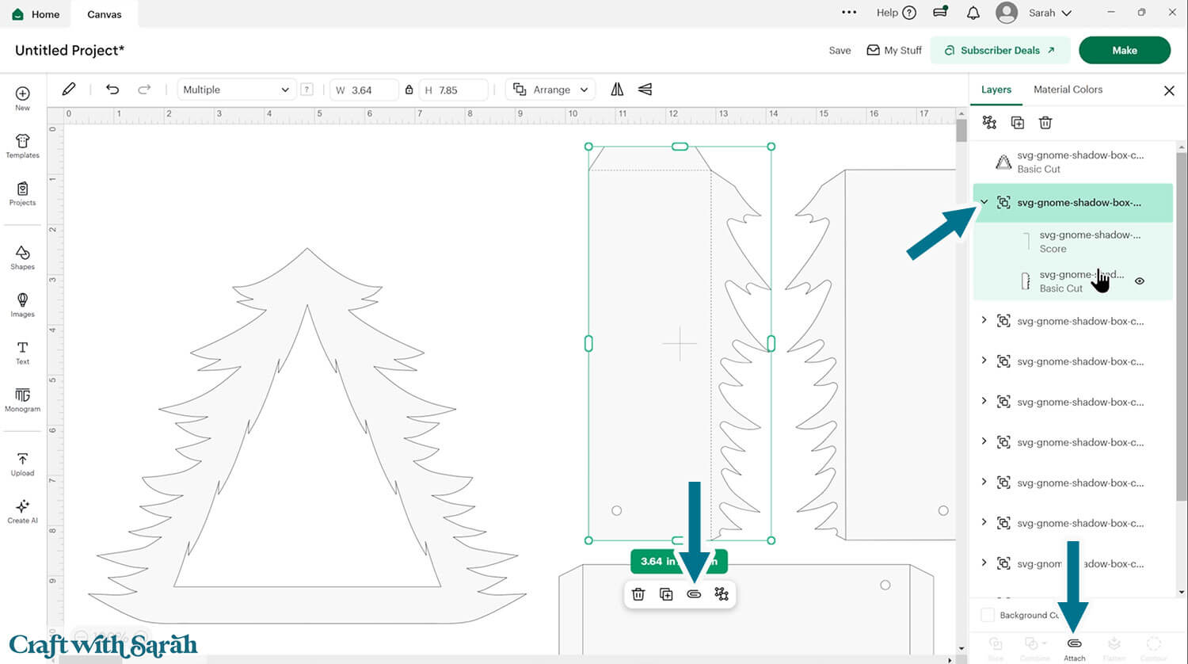
Task: Open the Multiple operation type dropdown
Action: point(235,90)
